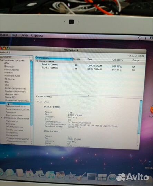Select Журналы in the sidebar
Image resolution: width=153 pixels, height=186 pixels.
pos(10,124)
